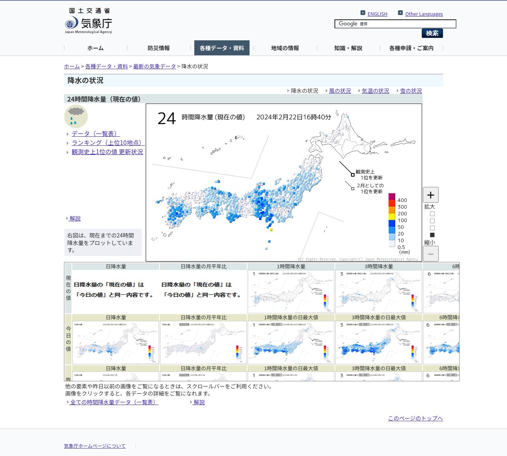This screenshot has width=507, height=456.
Task: Click このページのトップへ link
Action: pos(415,418)
